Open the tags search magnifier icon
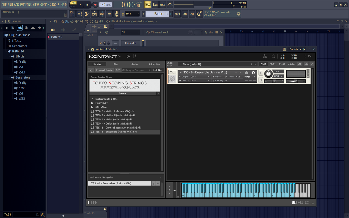The image size is (349, 218). pos(43,215)
